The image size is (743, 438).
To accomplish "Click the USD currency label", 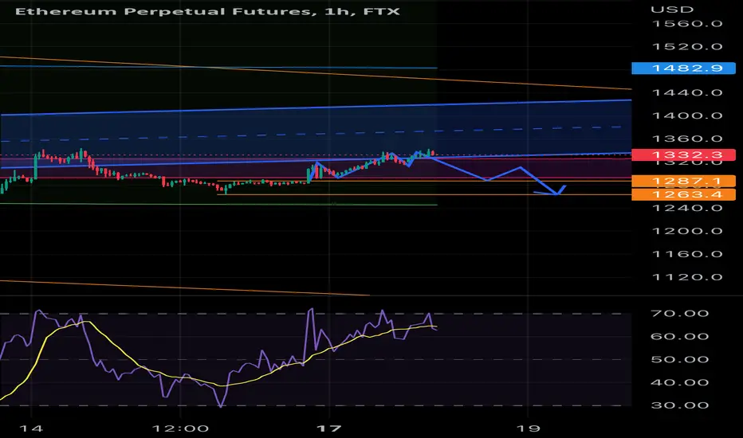I will (x=672, y=10).
